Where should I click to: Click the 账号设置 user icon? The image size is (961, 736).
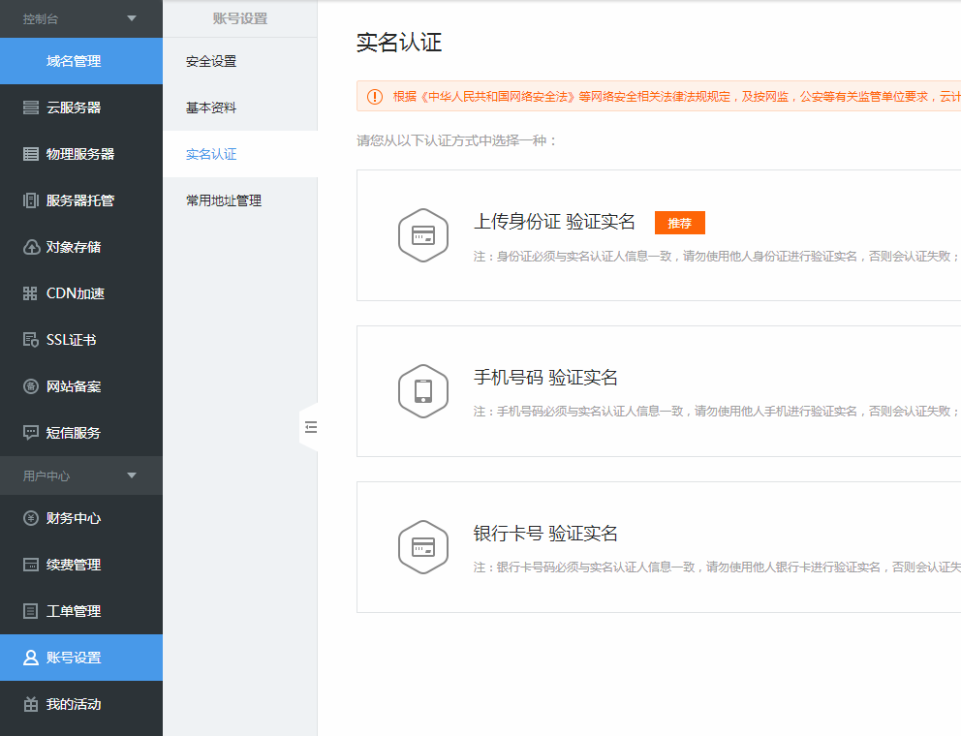tap(31, 658)
